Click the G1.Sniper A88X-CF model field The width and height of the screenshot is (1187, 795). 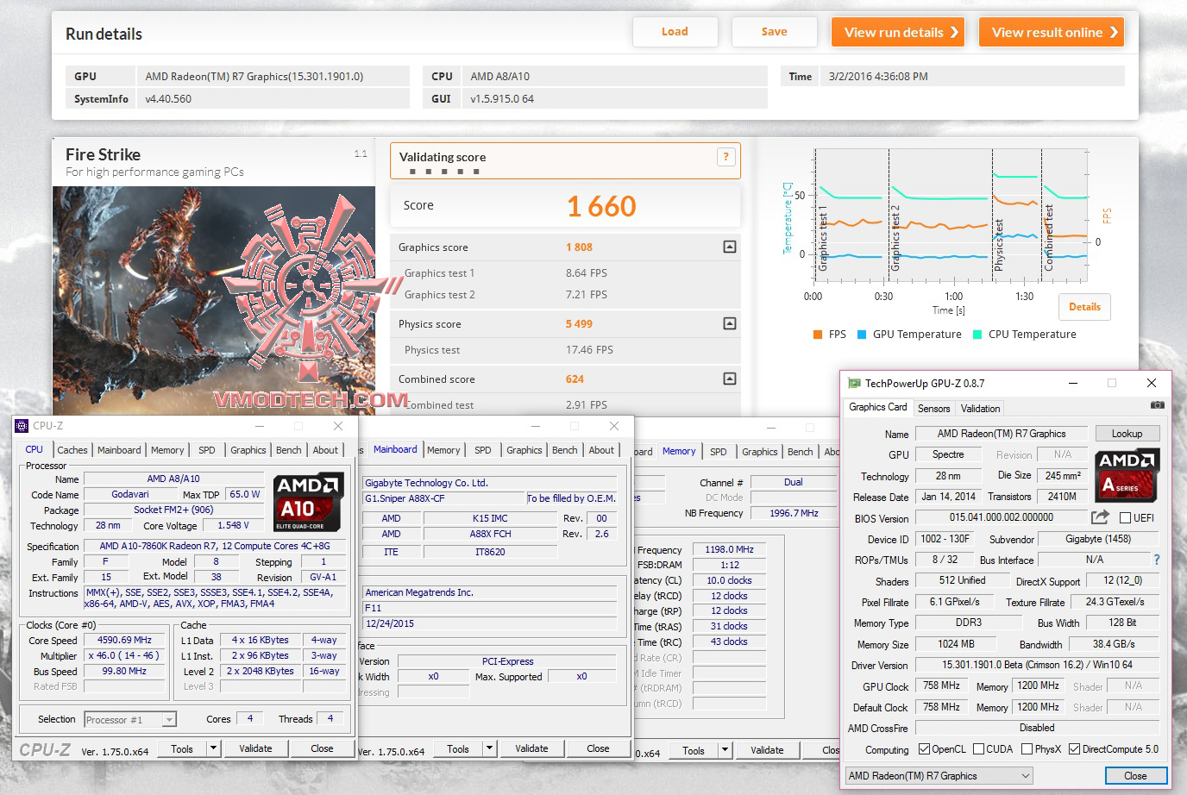(x=443, y=498)
